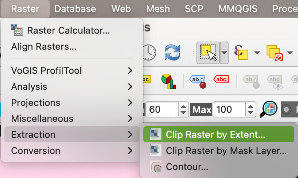Click Align Rasters menu entry
Screen dimensions: 298x178
(43, 47)
